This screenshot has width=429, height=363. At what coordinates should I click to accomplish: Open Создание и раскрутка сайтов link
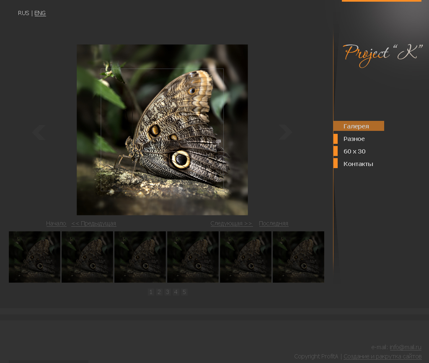click(382, 356)
